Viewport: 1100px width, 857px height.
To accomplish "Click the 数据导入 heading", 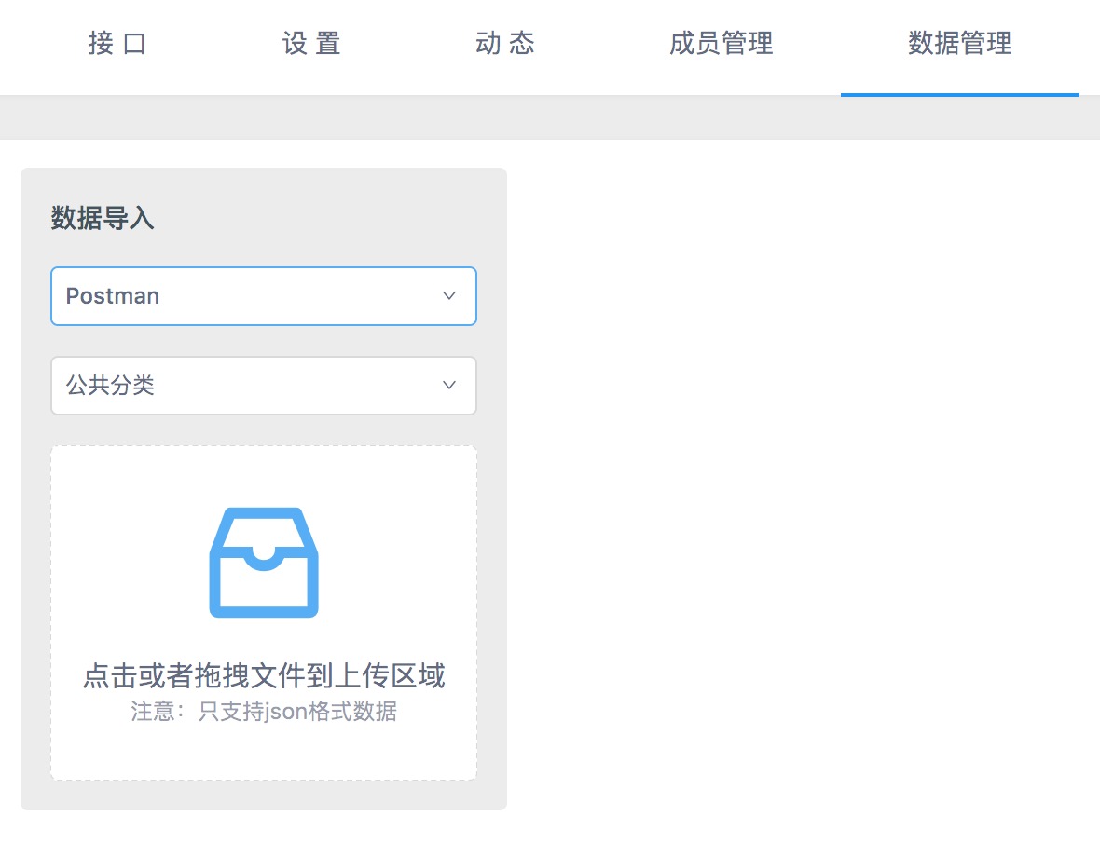I will point(103,219).
